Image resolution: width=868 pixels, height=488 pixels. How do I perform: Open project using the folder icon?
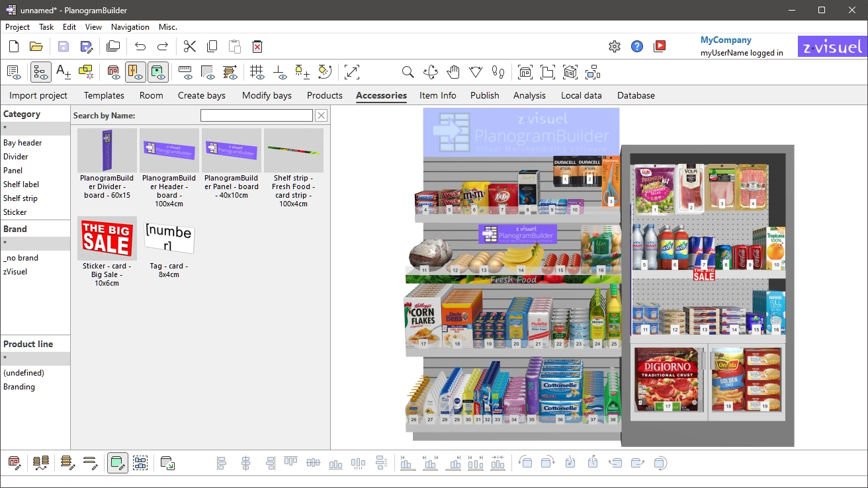point(36,46)
